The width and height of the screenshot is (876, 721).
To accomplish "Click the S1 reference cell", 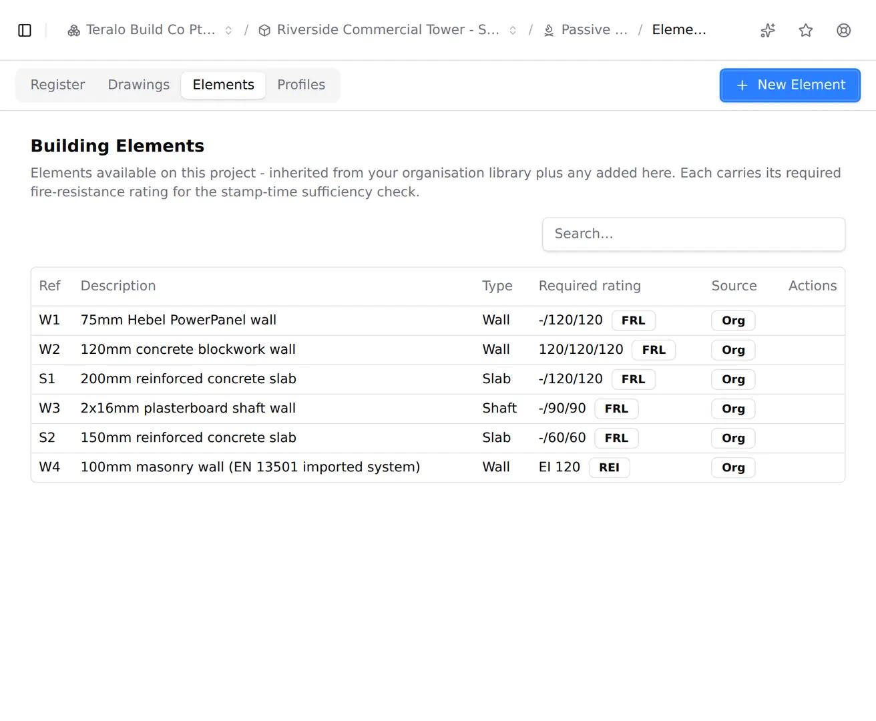I will tap(47, 379).
